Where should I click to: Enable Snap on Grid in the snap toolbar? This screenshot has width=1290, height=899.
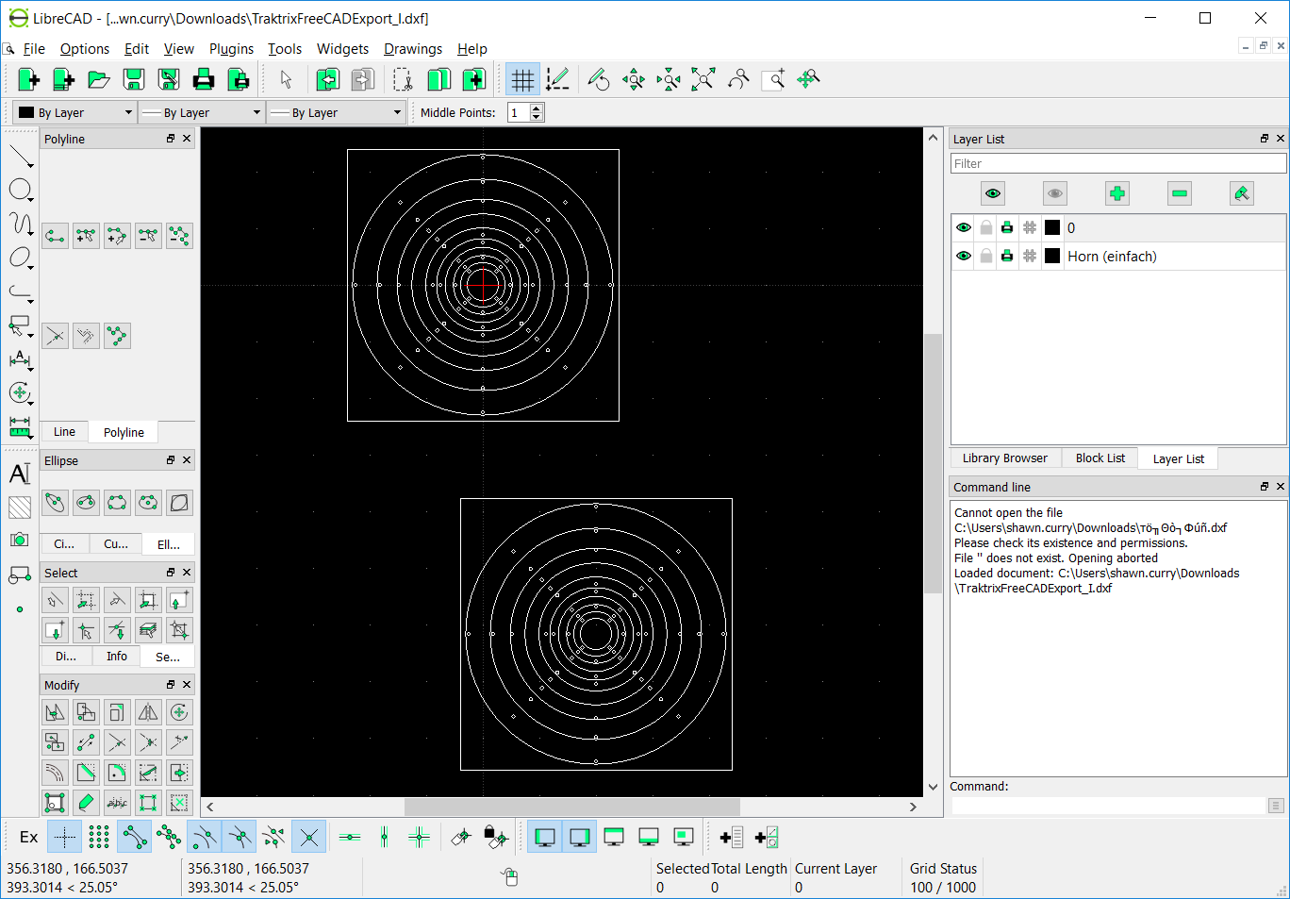point(98,837)
